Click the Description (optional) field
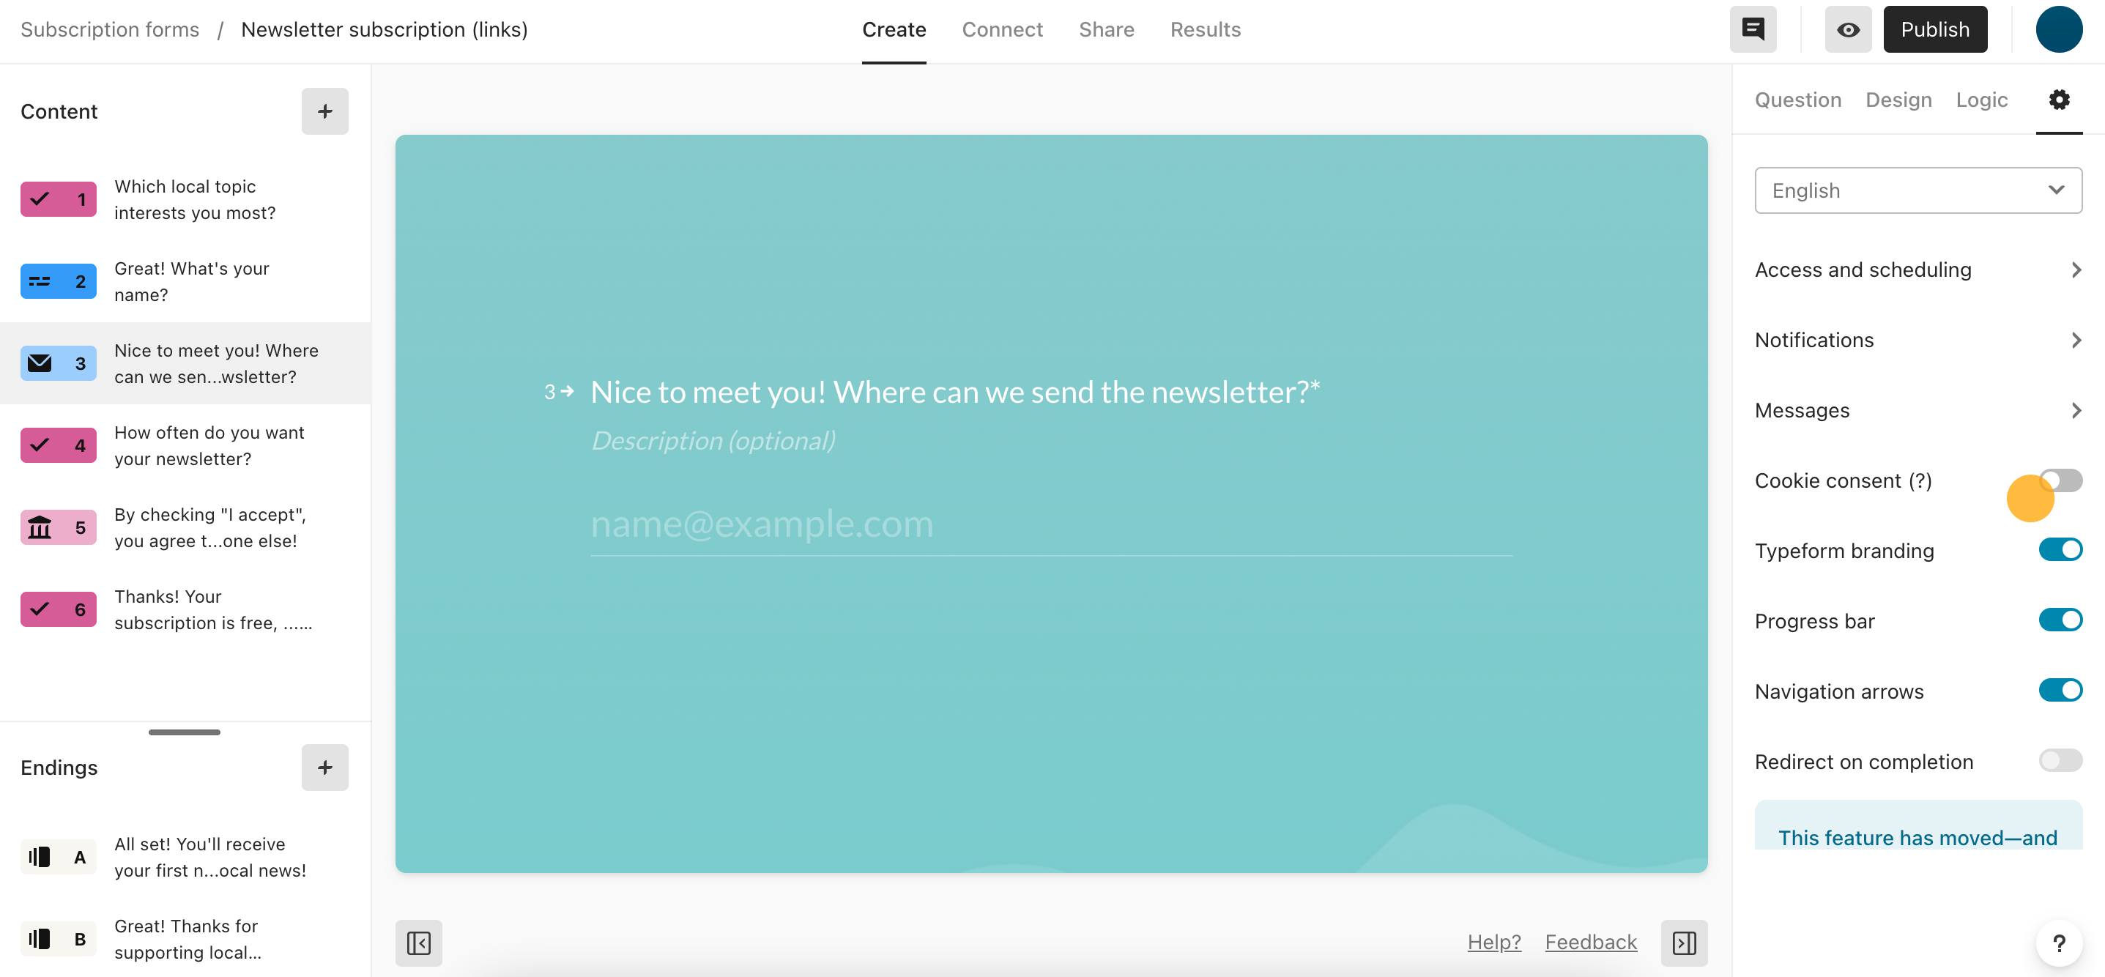The height and width of the screenshot is (977, 2105). 713,440
